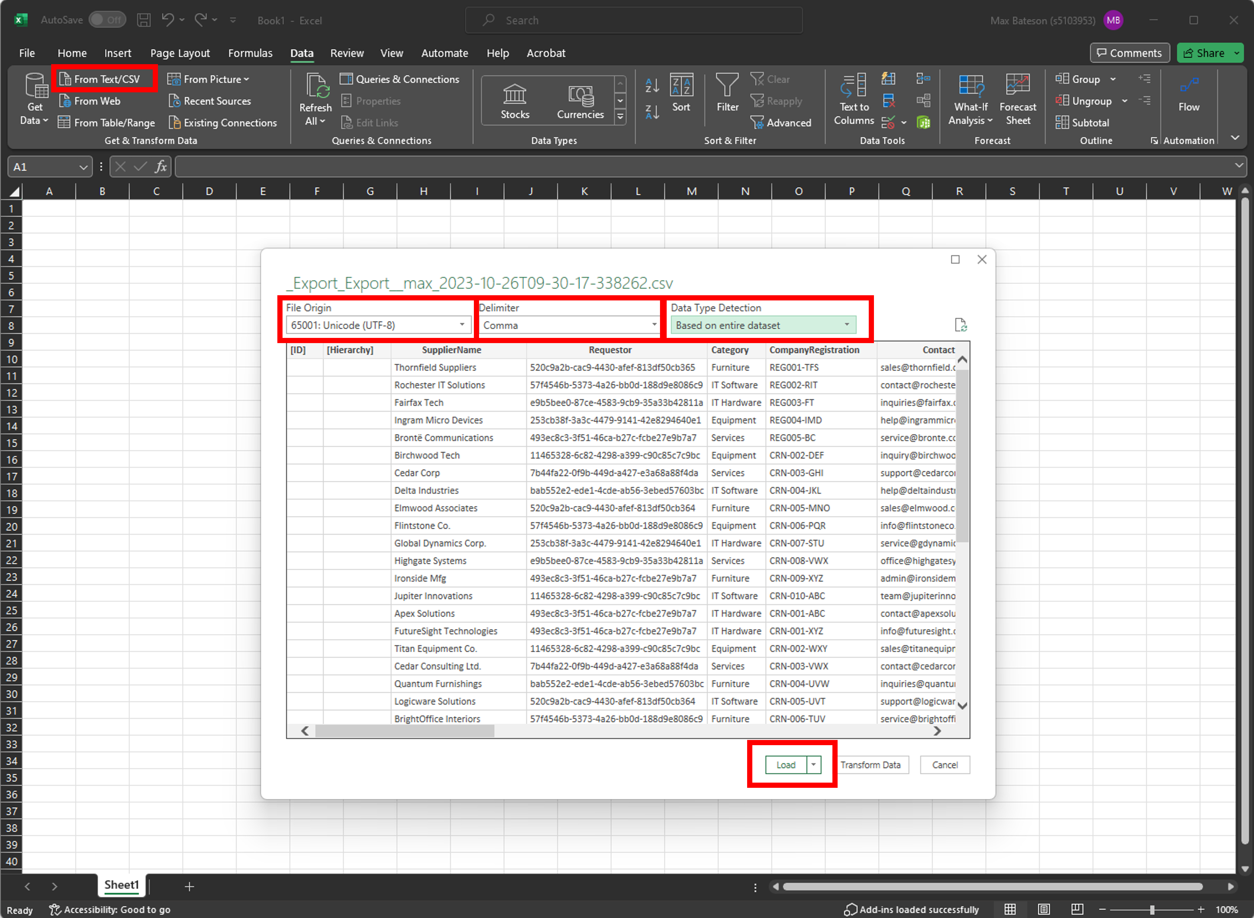Open the Formulas ribbon tab
This screenshot has width=1254, height=918.
click(250, 53)
